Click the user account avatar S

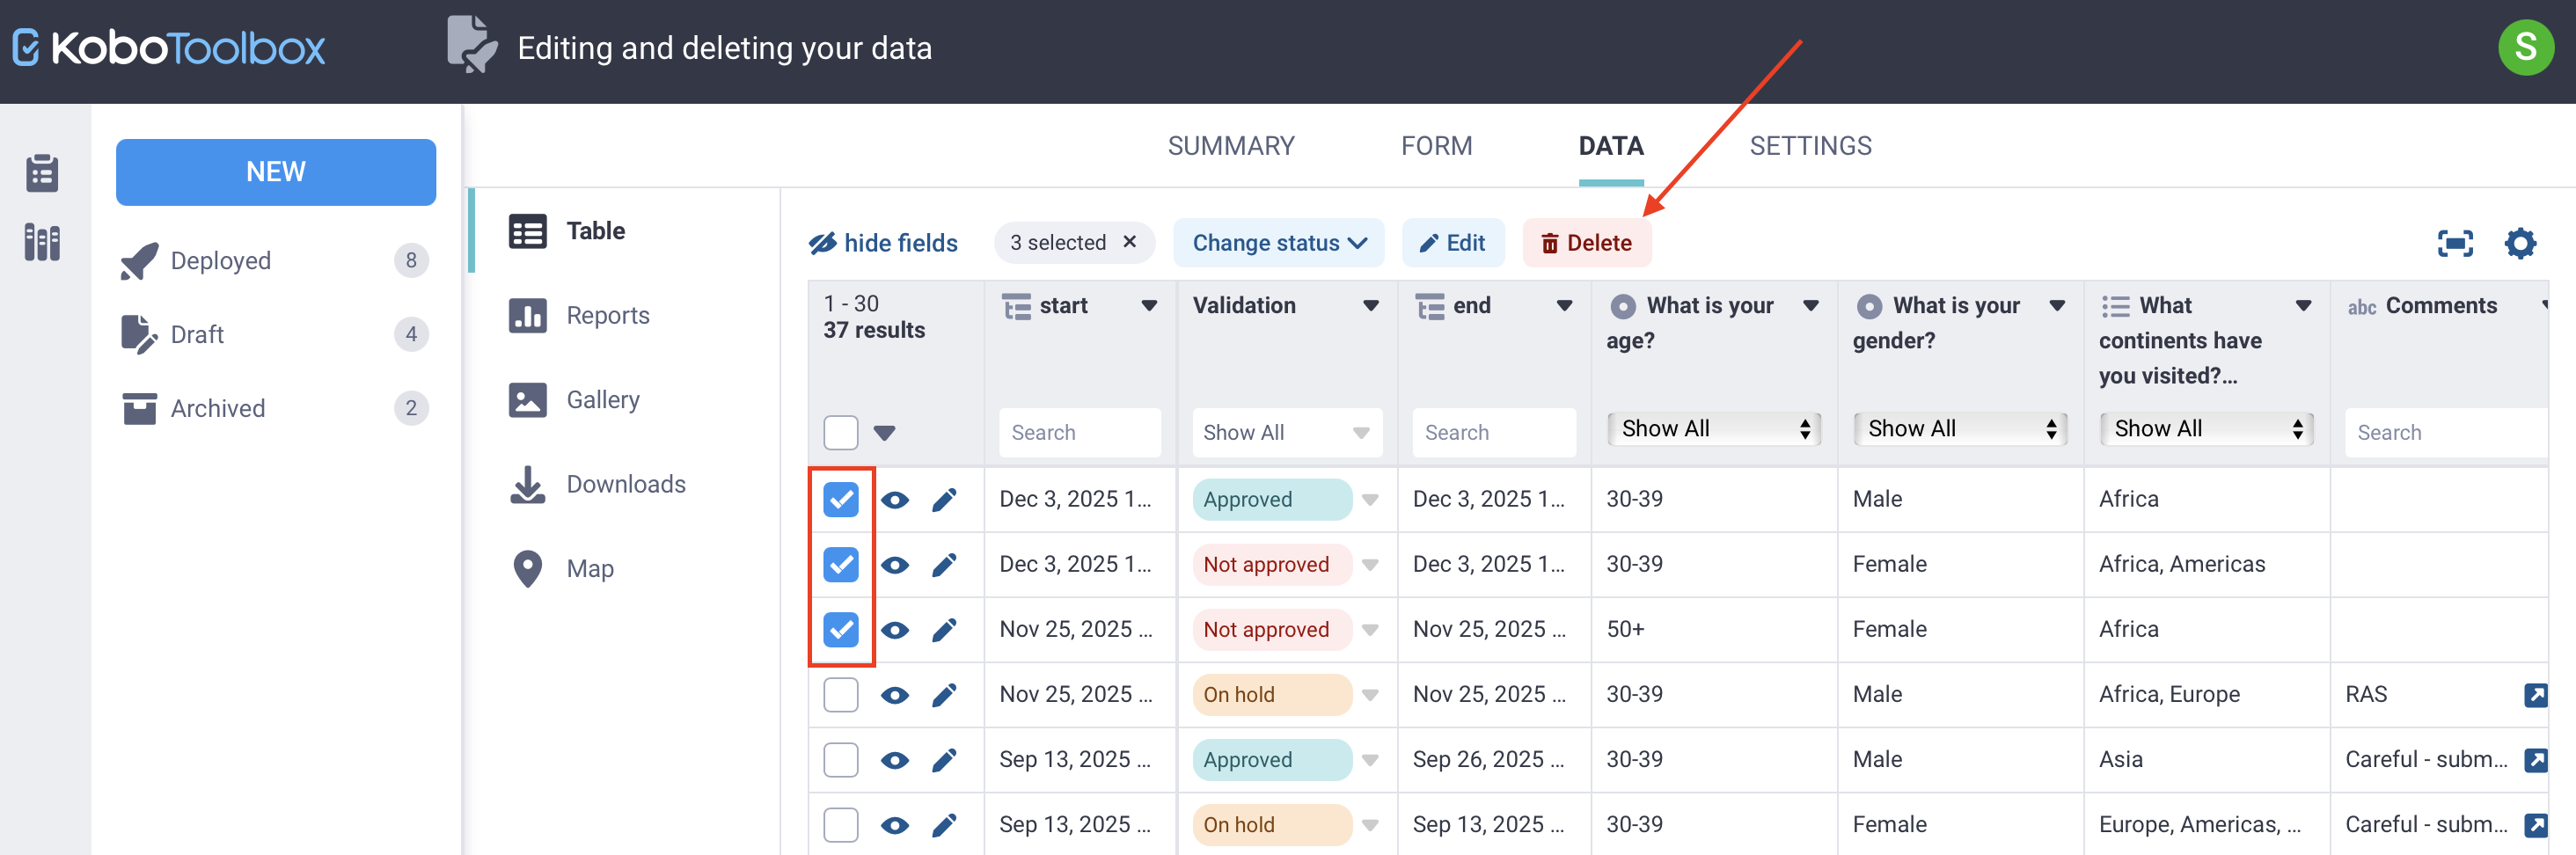click(2525, 47)
